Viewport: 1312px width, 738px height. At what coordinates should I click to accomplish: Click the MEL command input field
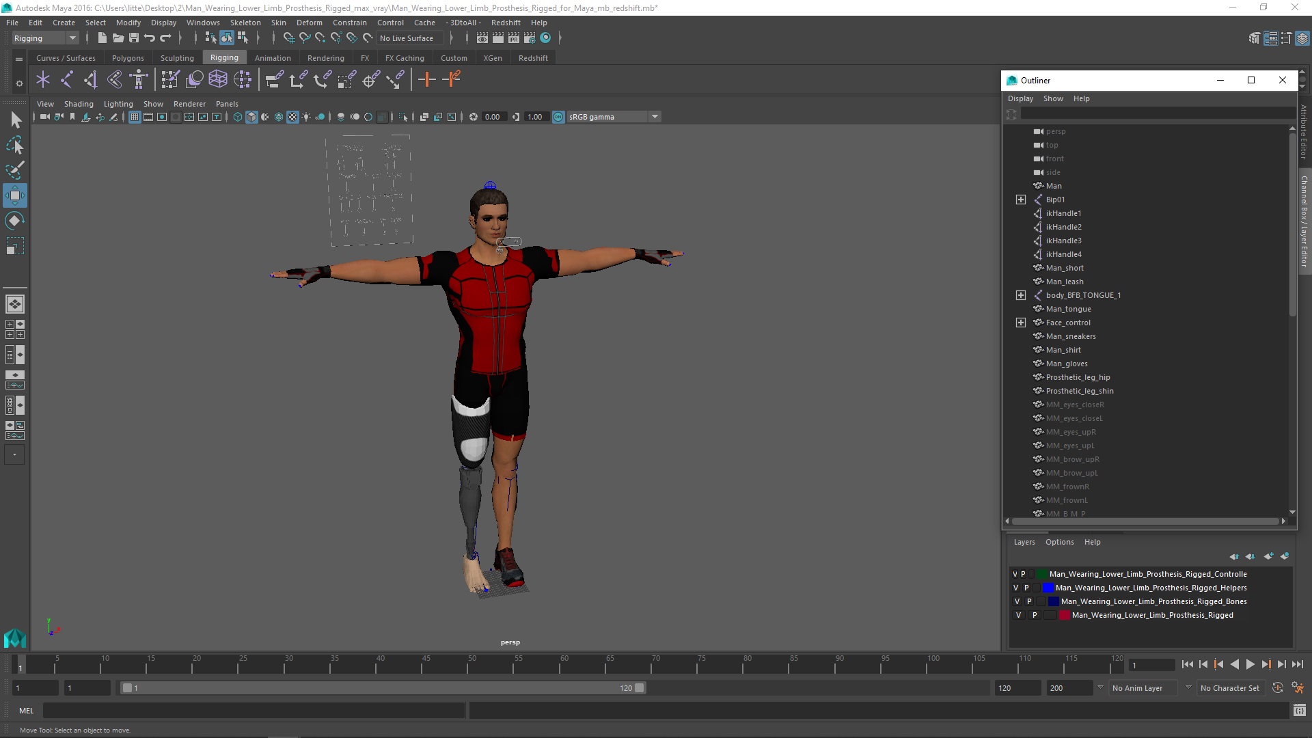tap(253, 711)
